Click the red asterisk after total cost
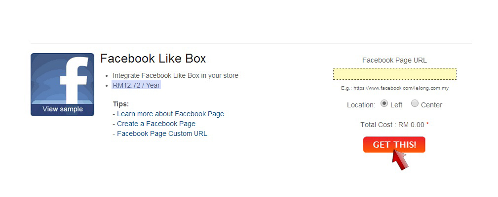The image size is (498, 197). tap(427, 124)
